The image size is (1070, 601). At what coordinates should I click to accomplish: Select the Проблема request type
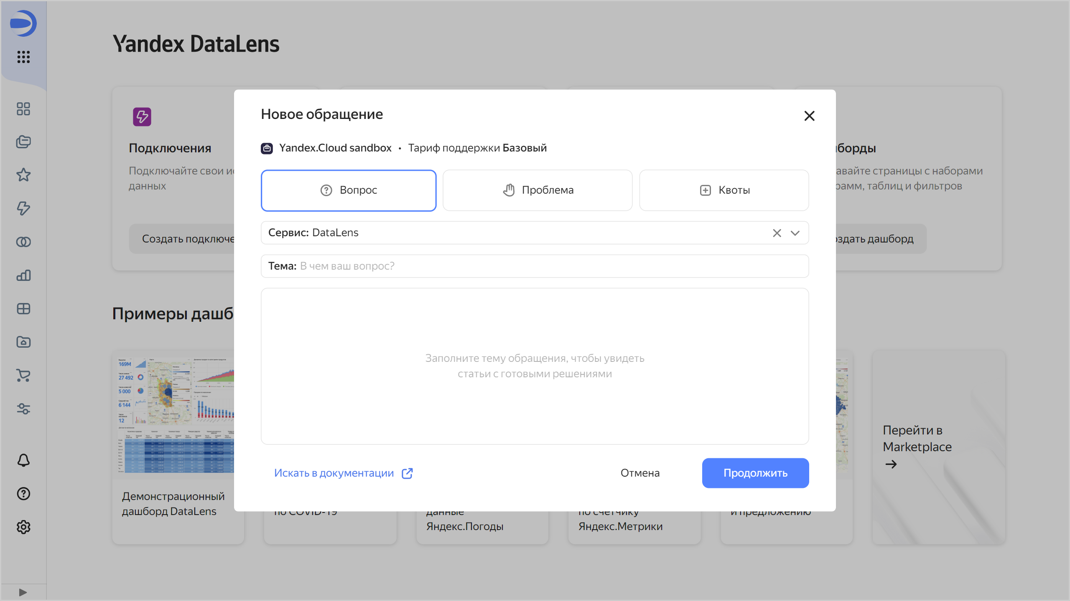538,190
